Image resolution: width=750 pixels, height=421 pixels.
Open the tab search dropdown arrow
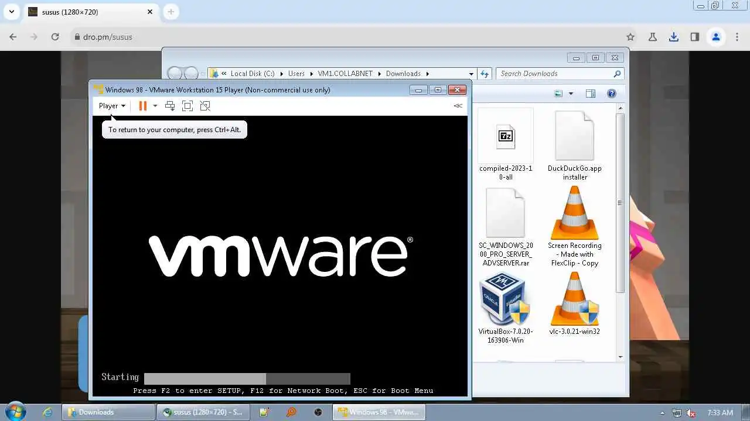(11, 12)
